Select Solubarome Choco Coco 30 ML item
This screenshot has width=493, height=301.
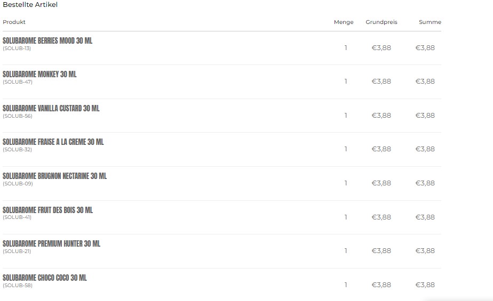point(45,278)
